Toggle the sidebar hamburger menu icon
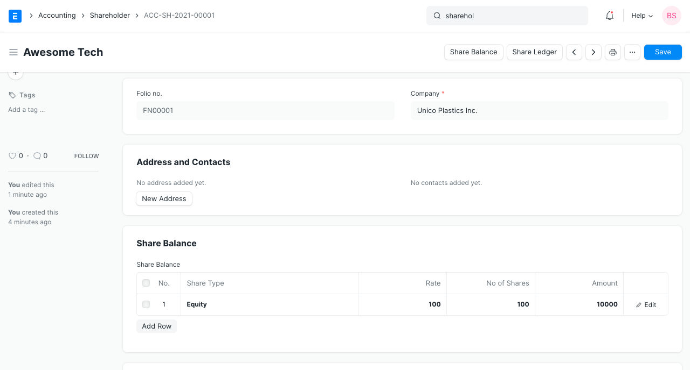 point(13,52)
